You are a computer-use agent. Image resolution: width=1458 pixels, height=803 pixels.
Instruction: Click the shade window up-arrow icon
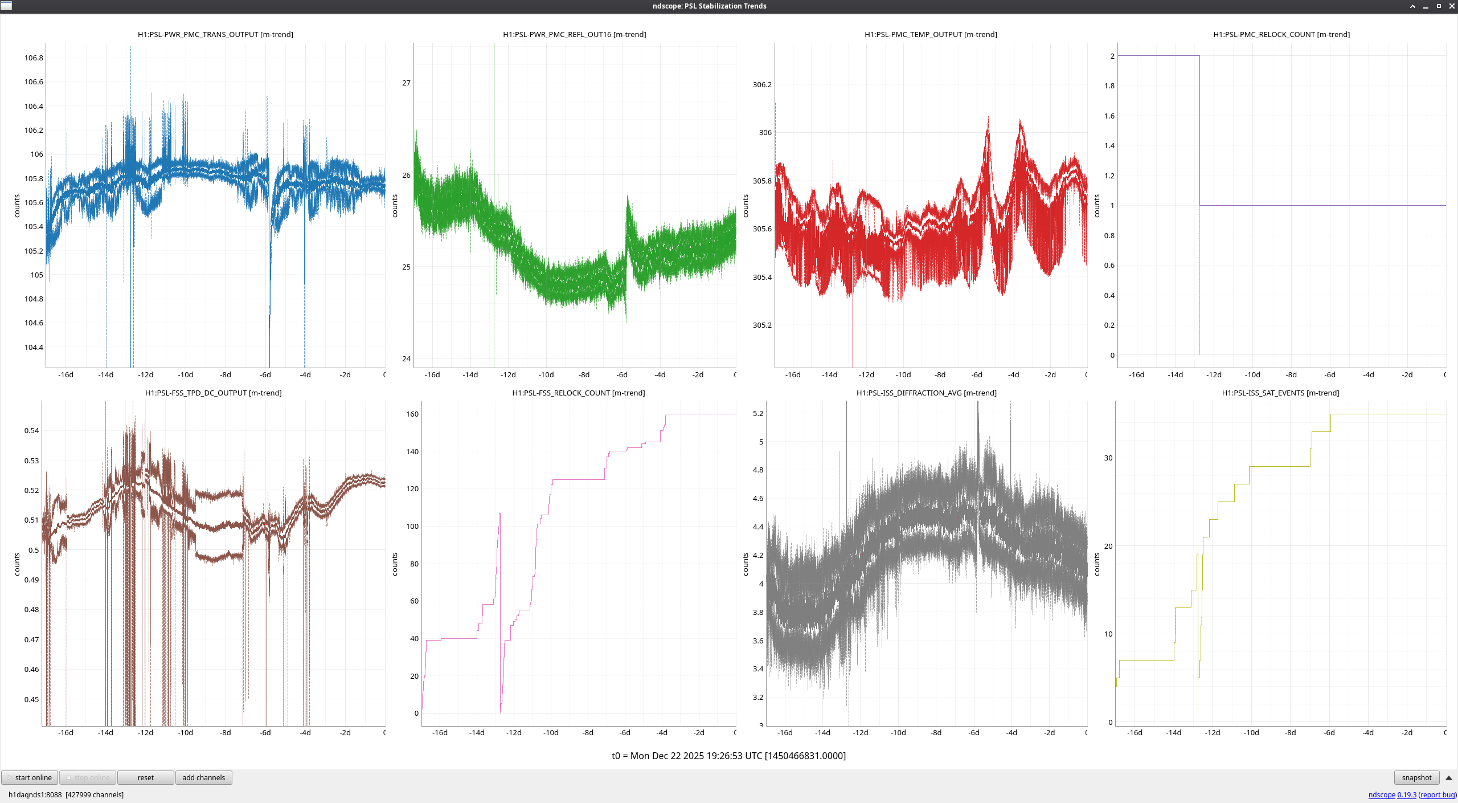coord(1412,6)
